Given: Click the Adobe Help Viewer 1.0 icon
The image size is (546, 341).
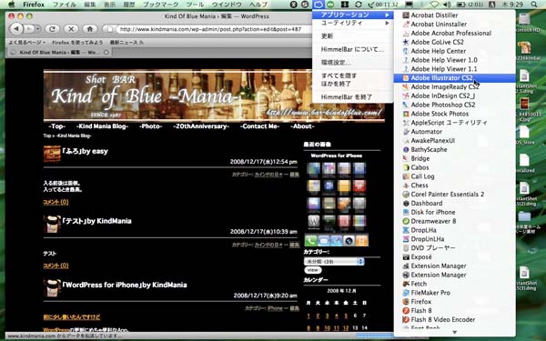Looking at the screenshot, I should (x=406, y=60).
